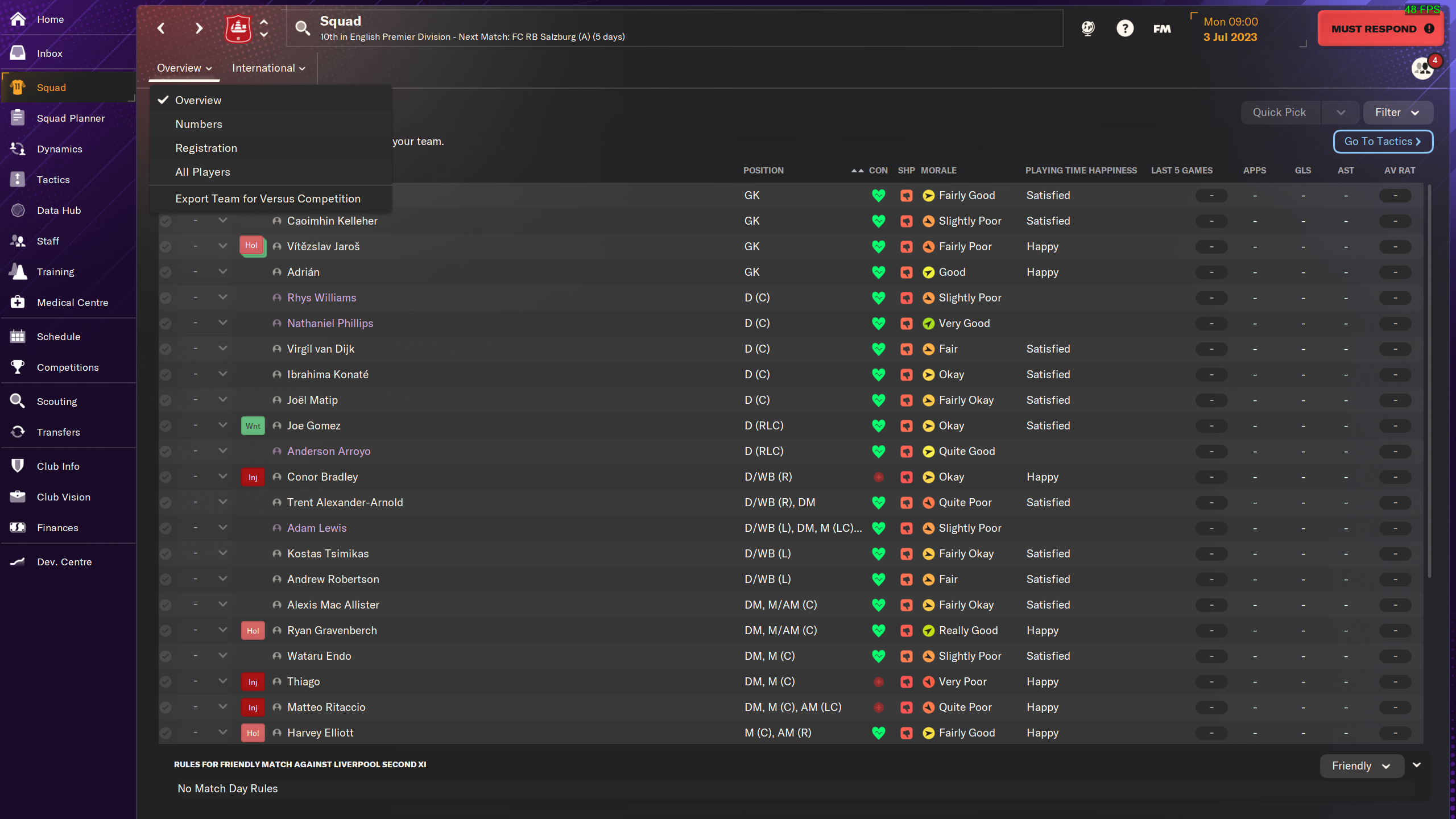Click Go To Tactics button
The width and height of the screenshot is (1456, 819).
click(1383, 141)
